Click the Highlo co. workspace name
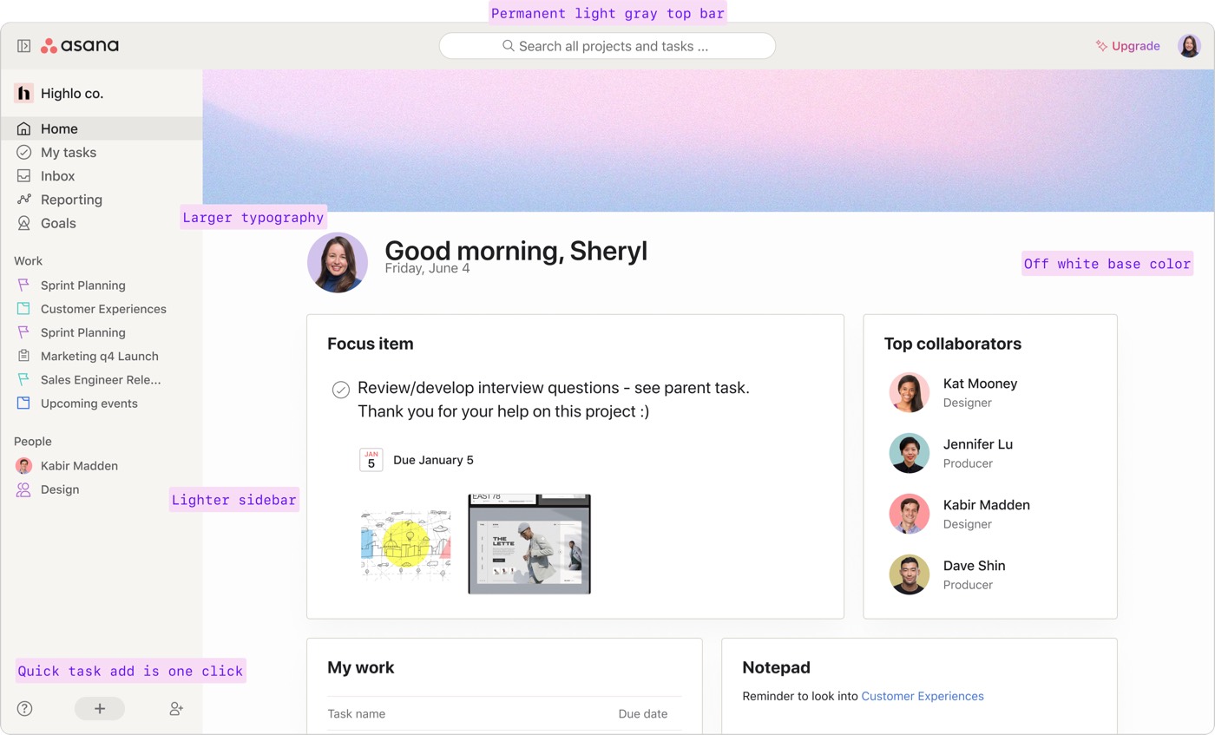This screenshot has height=735, width=1215. (72, 93)
